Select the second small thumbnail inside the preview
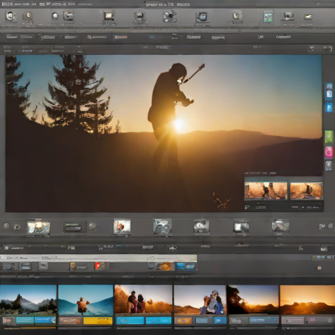The height and width of the screenshot is (335, 335). pos(306,191)
